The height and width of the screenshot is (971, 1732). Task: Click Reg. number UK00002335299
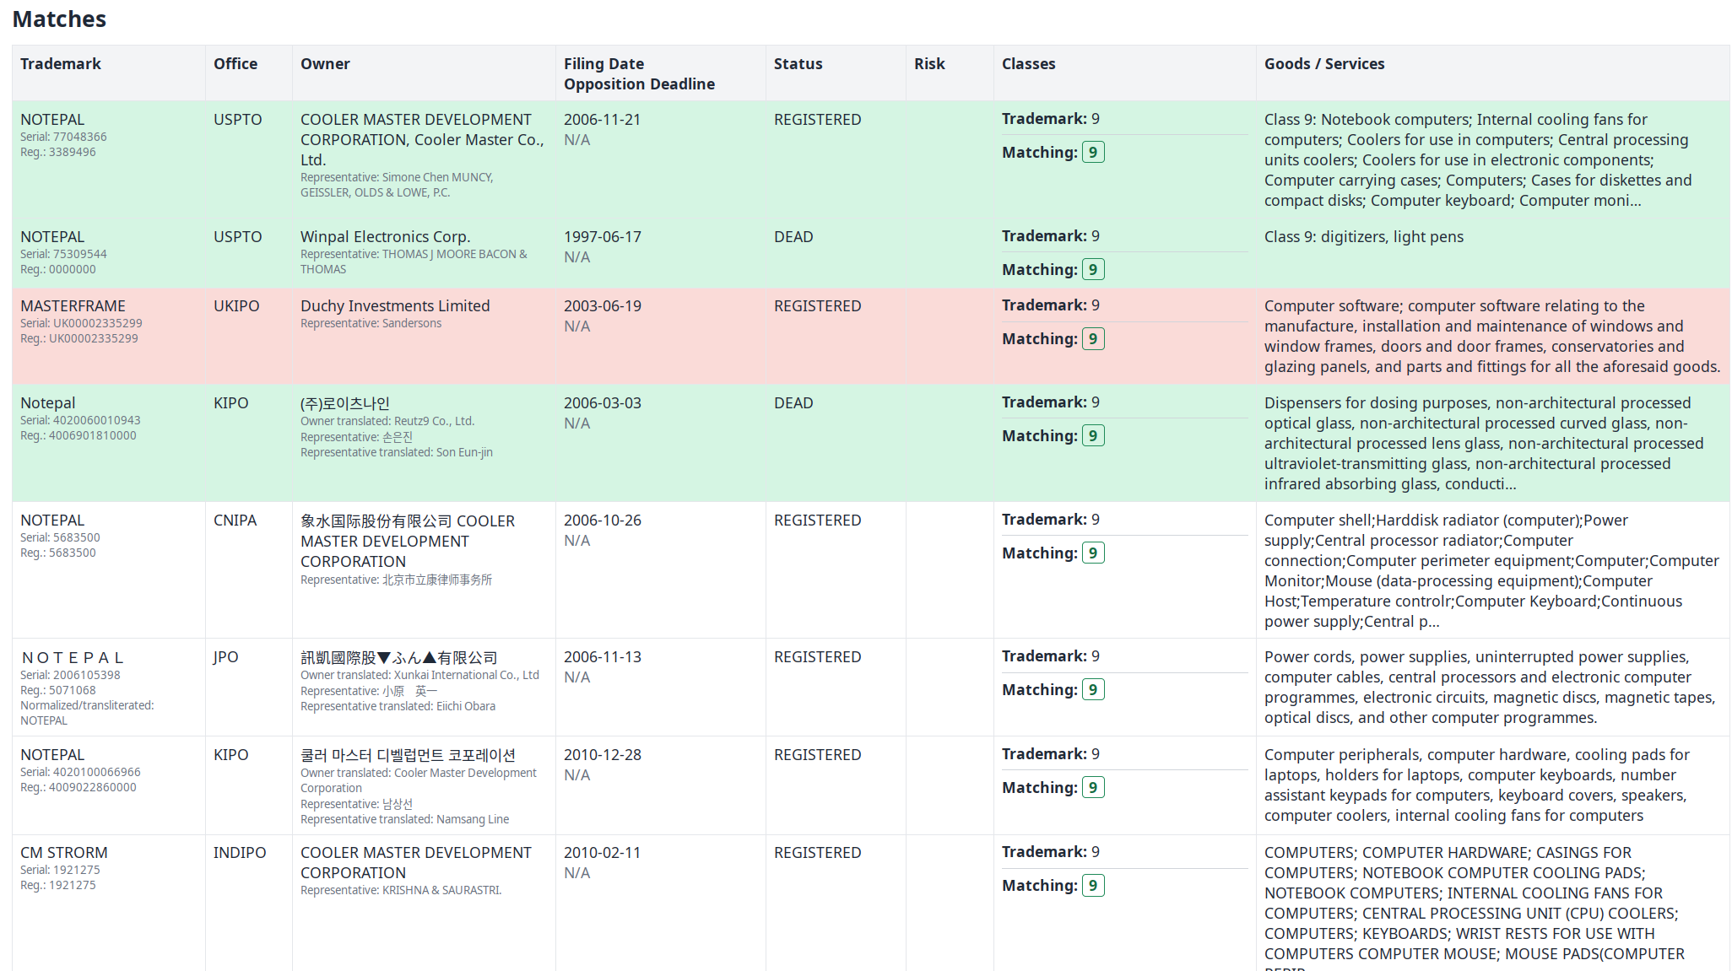(94, 338)
